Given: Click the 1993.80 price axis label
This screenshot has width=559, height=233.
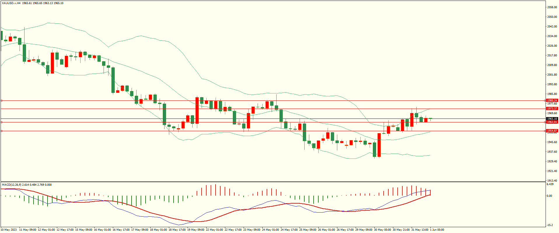Looking at the screenshot, I should [x=552, y=84].
